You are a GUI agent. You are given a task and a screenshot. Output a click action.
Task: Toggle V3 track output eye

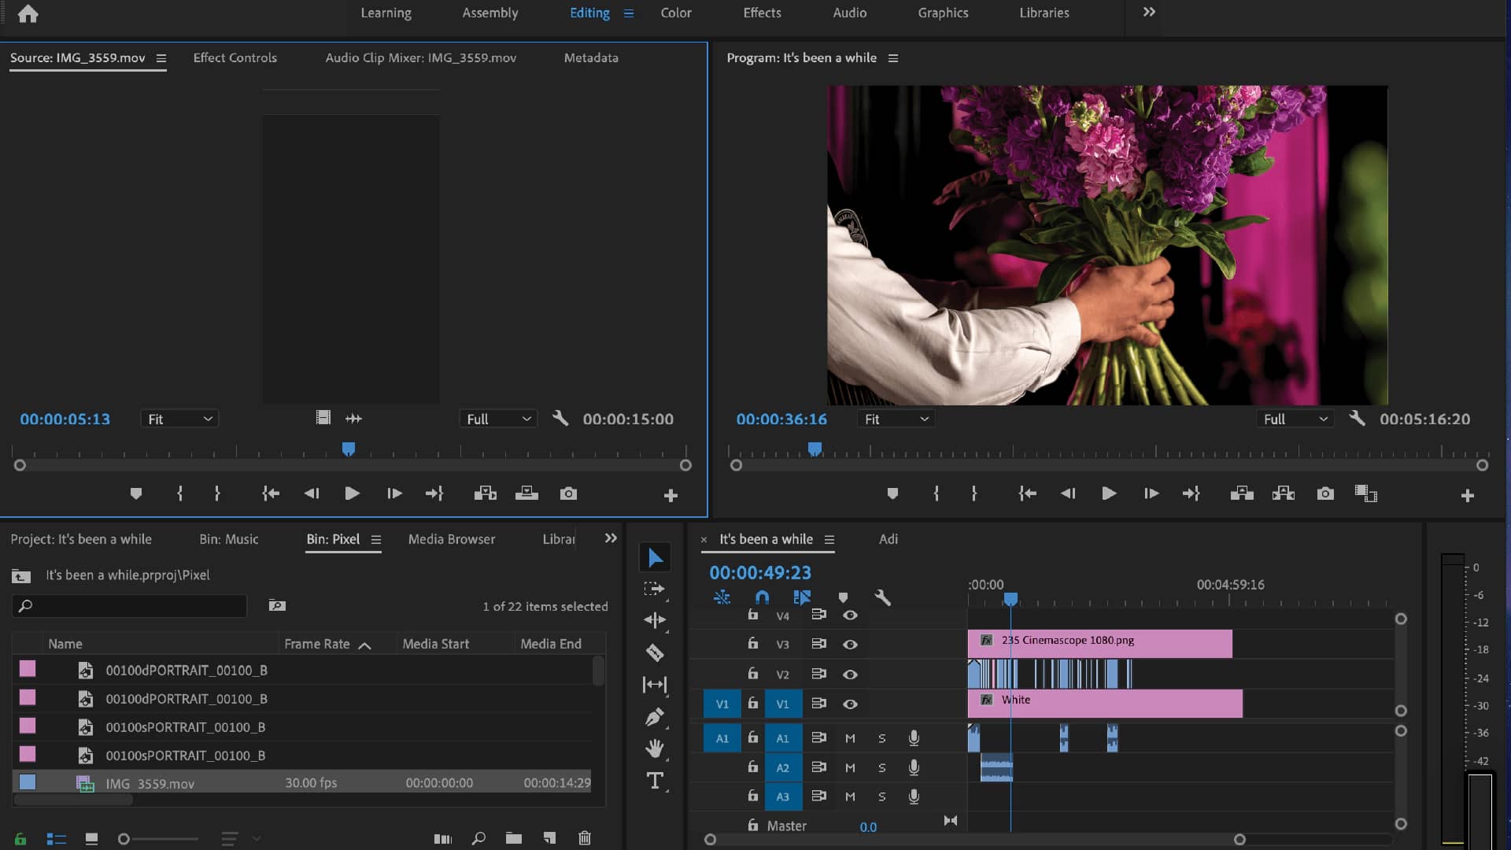point(850,644)
